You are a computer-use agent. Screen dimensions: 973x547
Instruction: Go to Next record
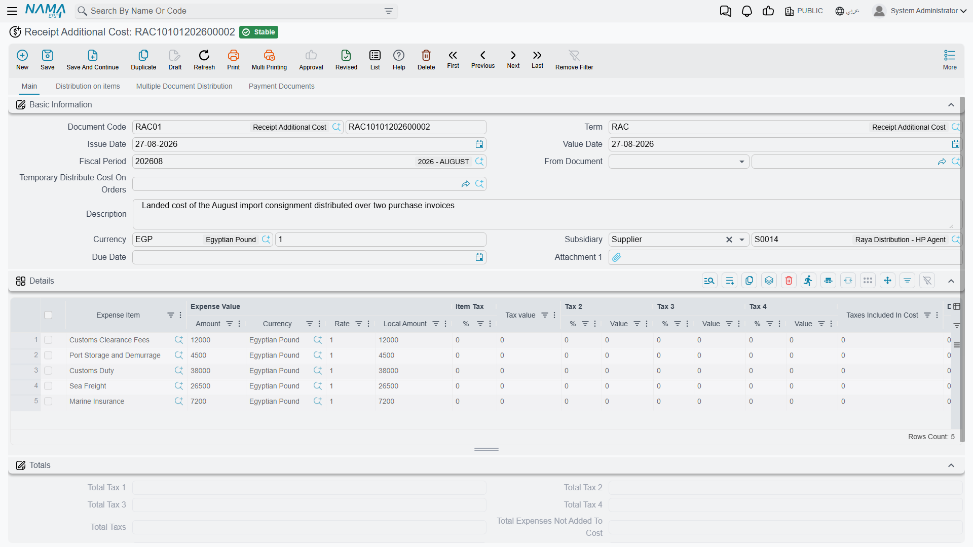pyautogui.click(x=513, y=59)
